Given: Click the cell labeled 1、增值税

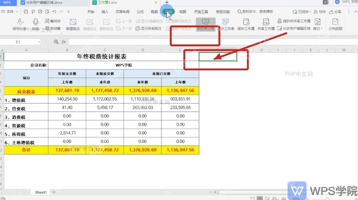Looking at the screenshot, I should (x=26, y=99).
